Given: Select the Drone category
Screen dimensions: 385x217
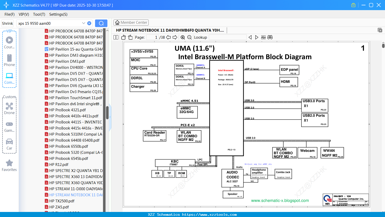Looking at the screenshot, I should tap(9, 108).
